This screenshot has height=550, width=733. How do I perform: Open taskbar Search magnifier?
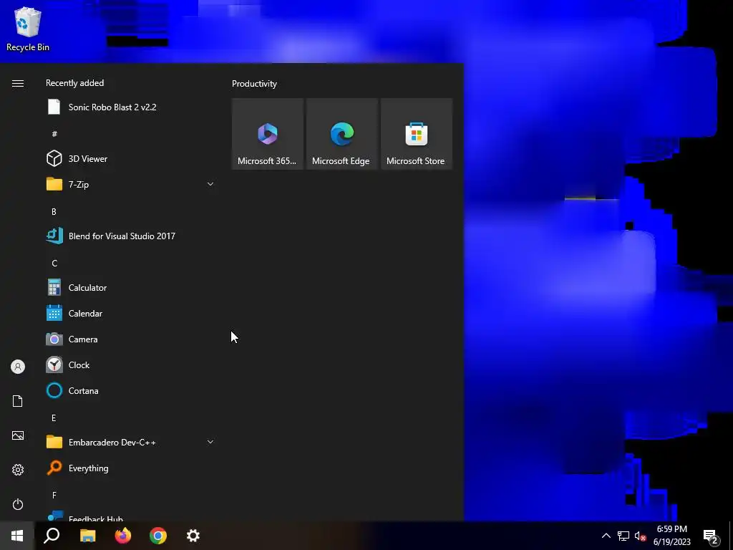[52, 536]
